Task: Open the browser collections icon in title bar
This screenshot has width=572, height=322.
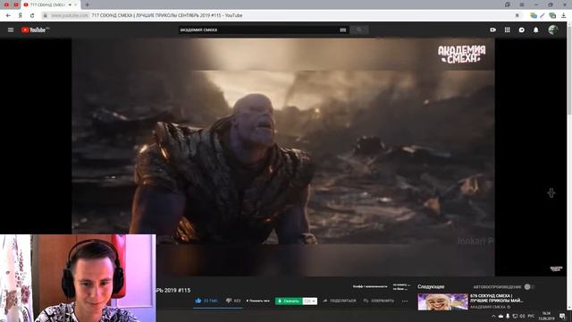Action: tap(508, 4)
